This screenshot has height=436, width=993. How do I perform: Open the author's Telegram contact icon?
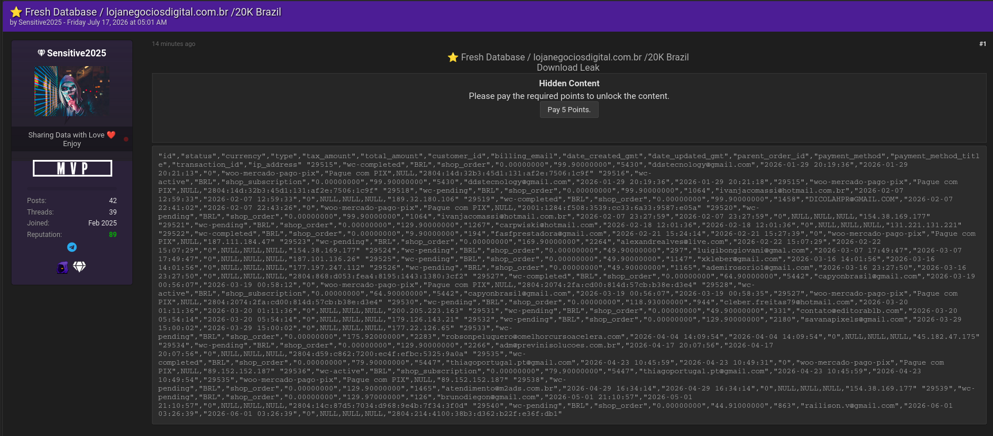click(x=72, y=247)
